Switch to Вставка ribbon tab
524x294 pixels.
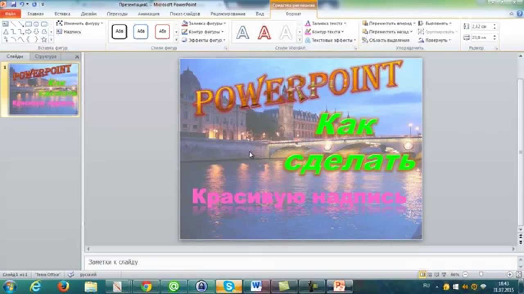[x=62, y=14]
